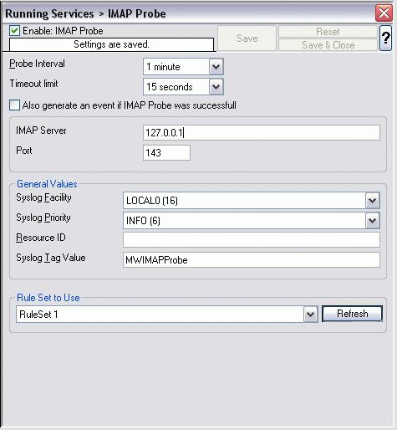Click the Reset button
This screenshot has height=430, width=397.
coord(328,32)
